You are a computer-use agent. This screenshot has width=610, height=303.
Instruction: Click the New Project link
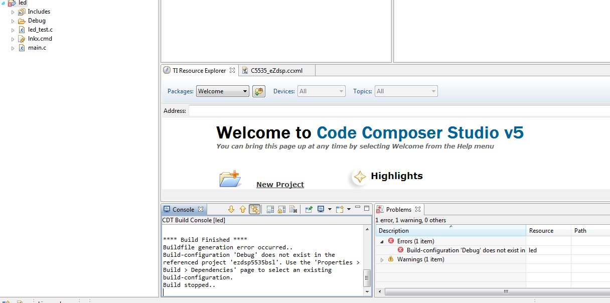tap(280, 185)
